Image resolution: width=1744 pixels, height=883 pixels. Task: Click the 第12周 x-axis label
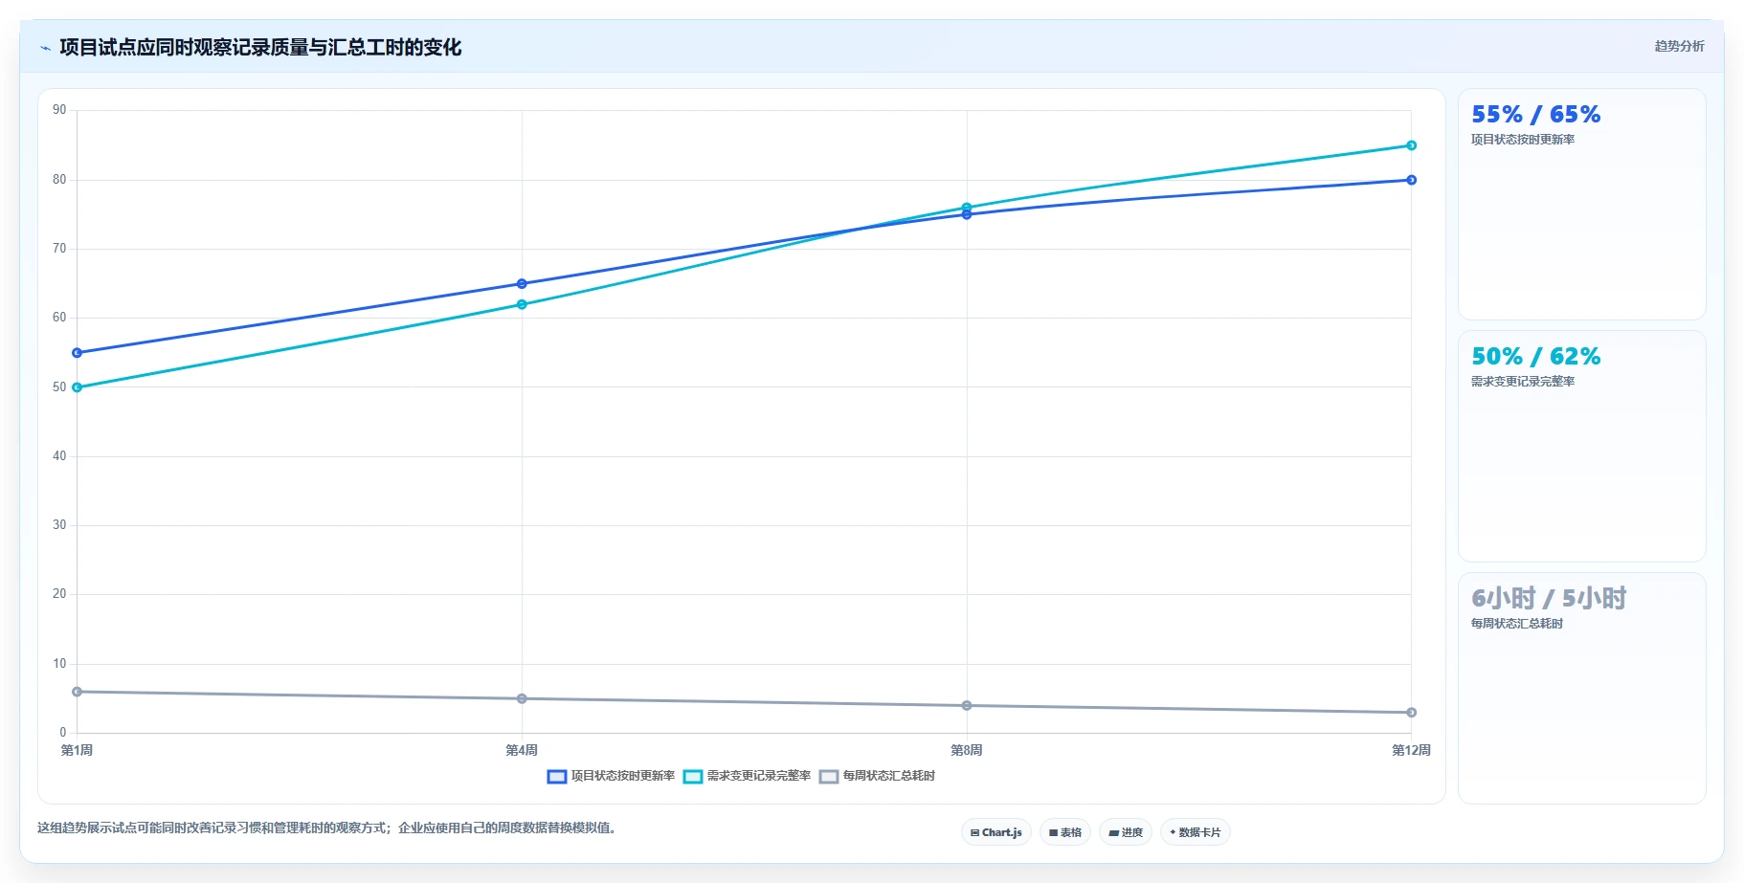[x=1411, y=750]
